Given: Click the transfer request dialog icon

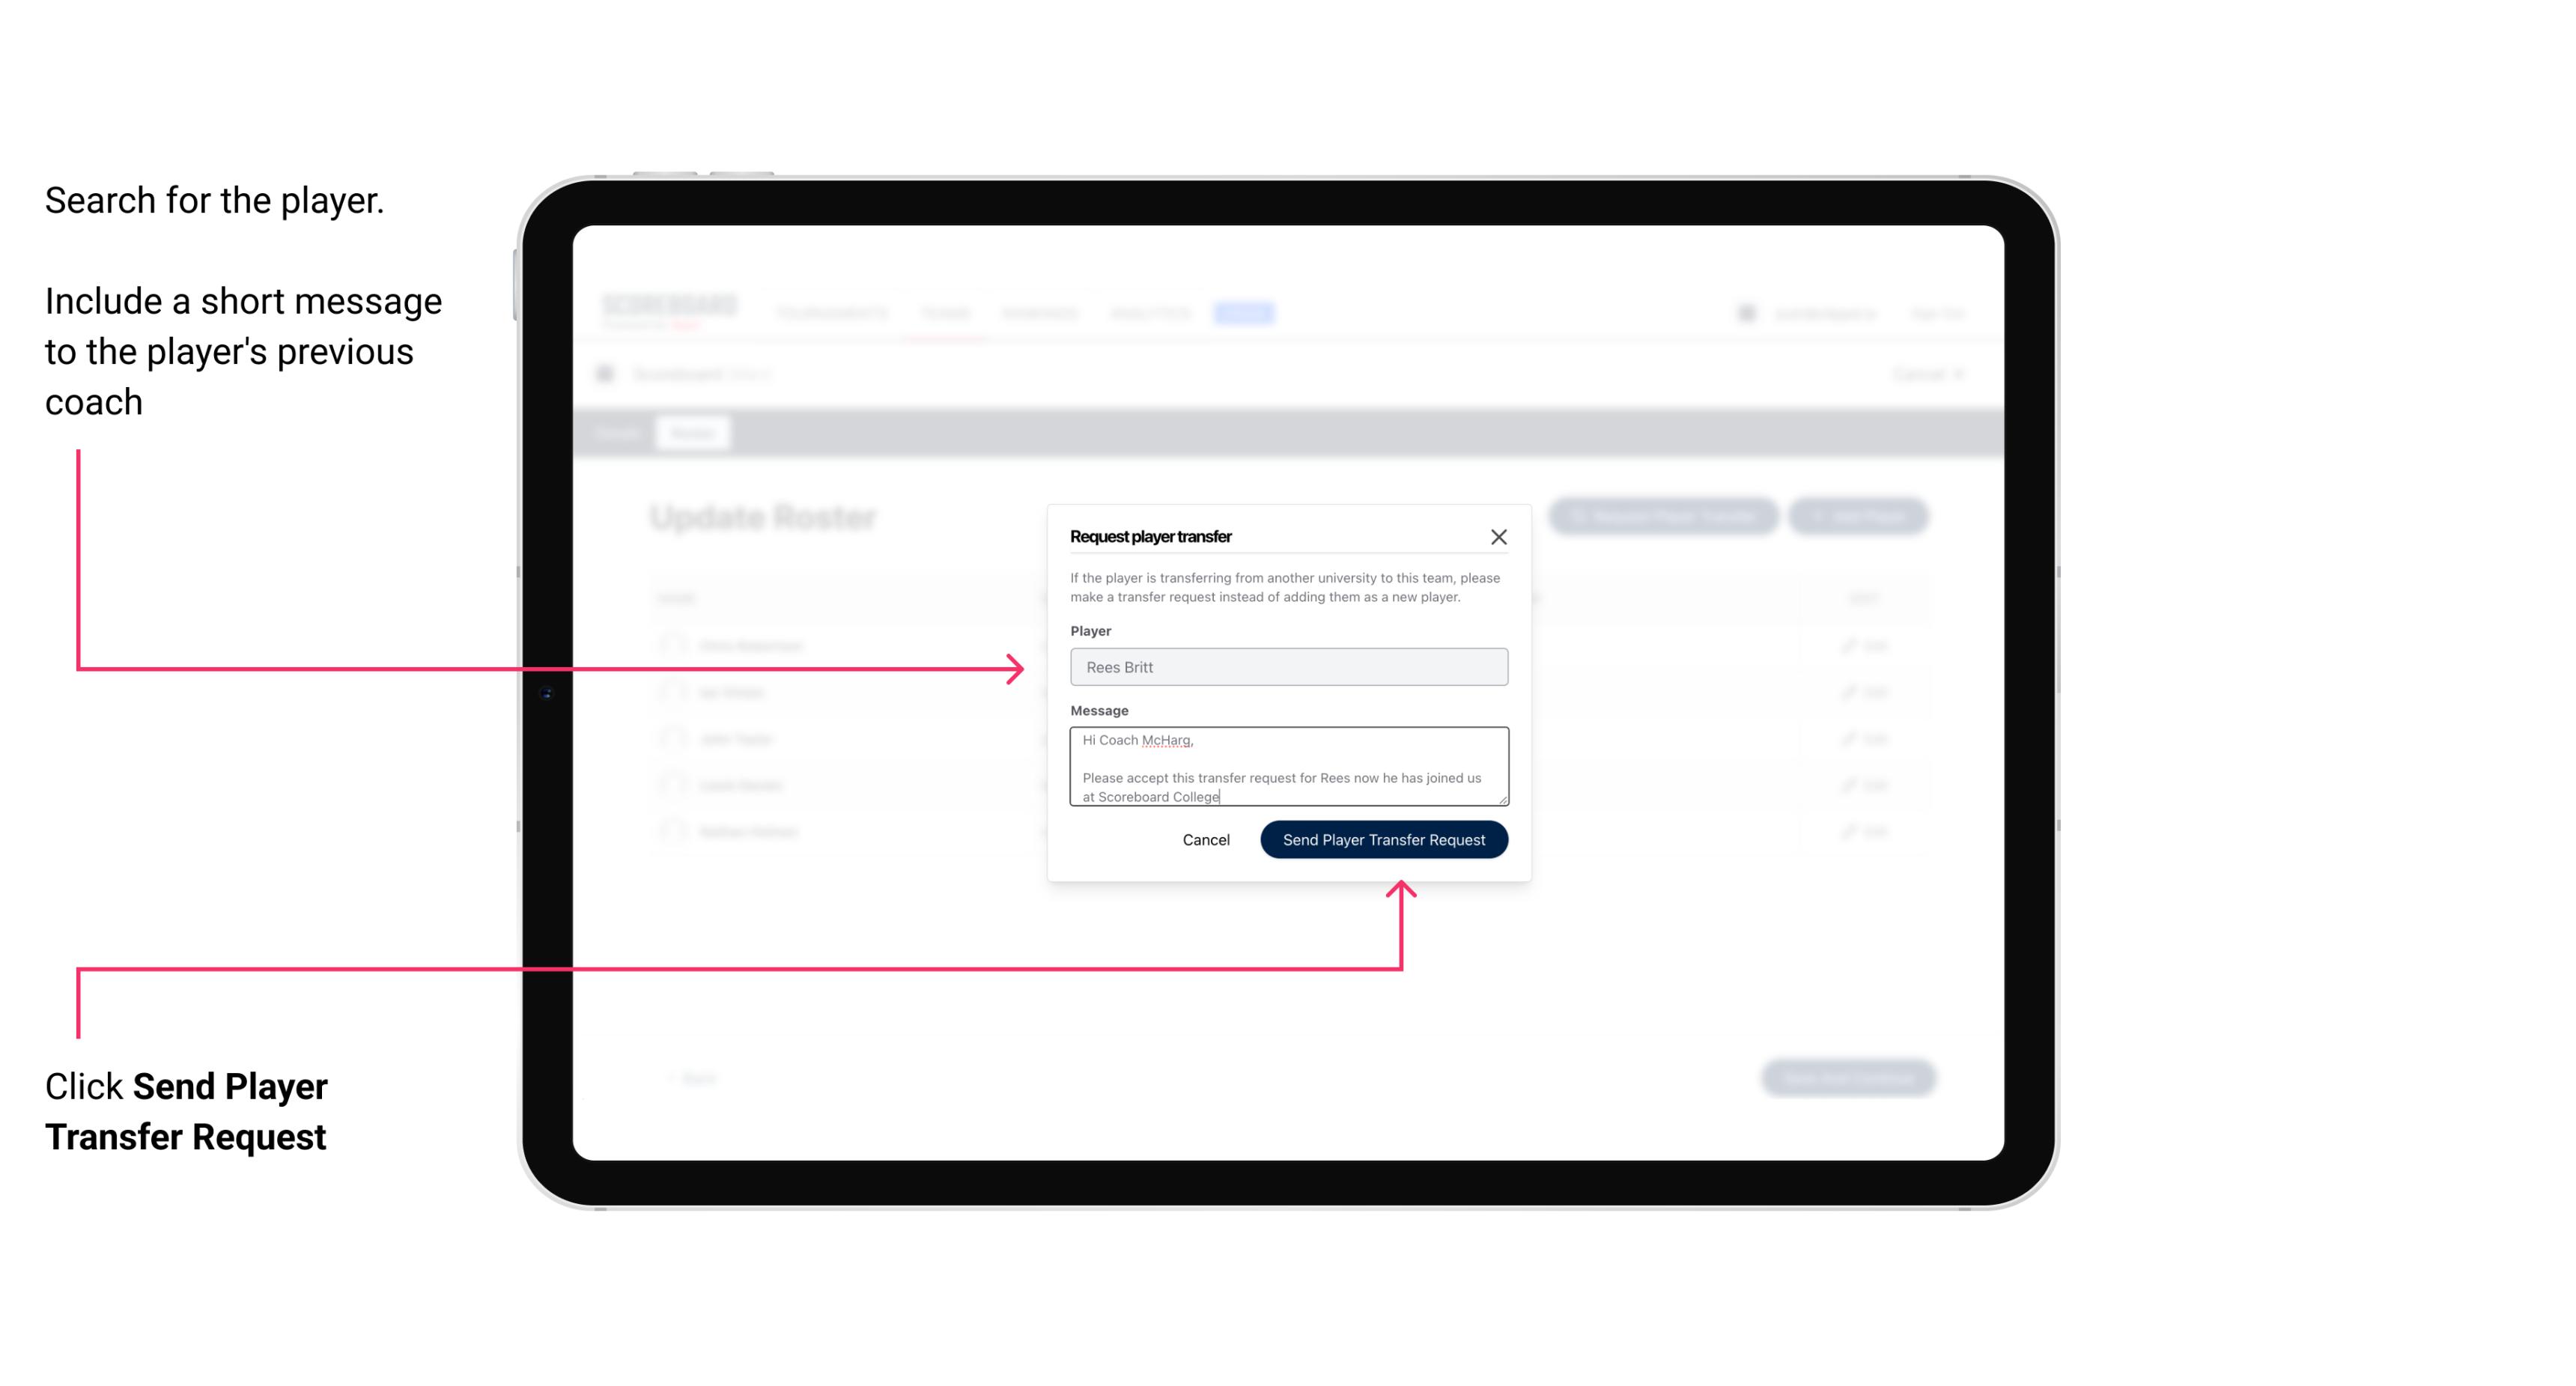Looking at the screenshot, I should pos(1499,536).
